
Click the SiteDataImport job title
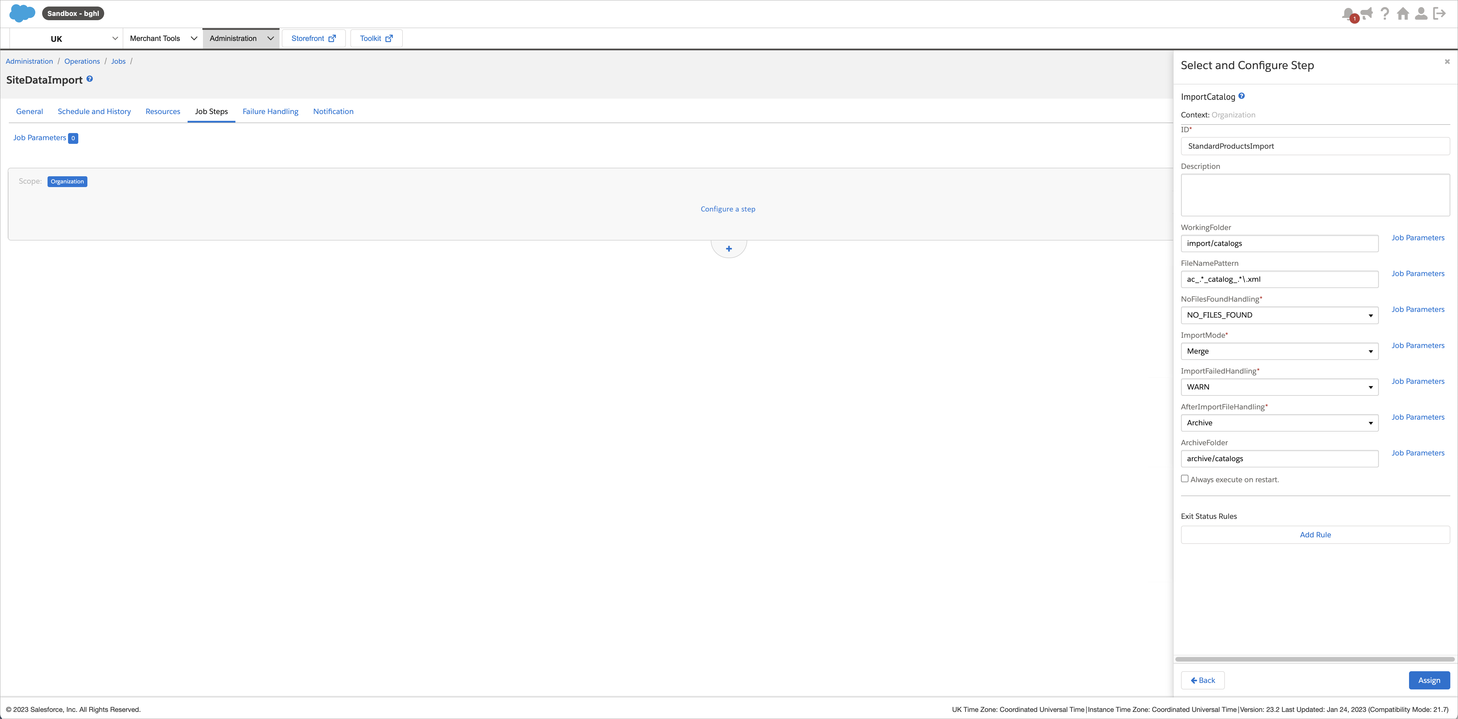[x=44, y=80]
